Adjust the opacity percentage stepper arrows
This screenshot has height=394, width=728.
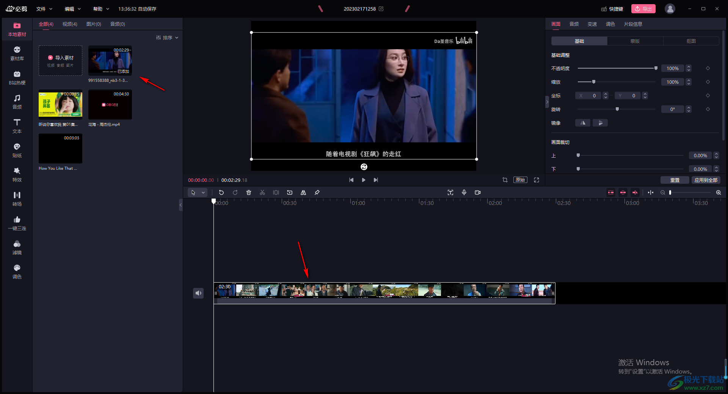pos(689,68)
